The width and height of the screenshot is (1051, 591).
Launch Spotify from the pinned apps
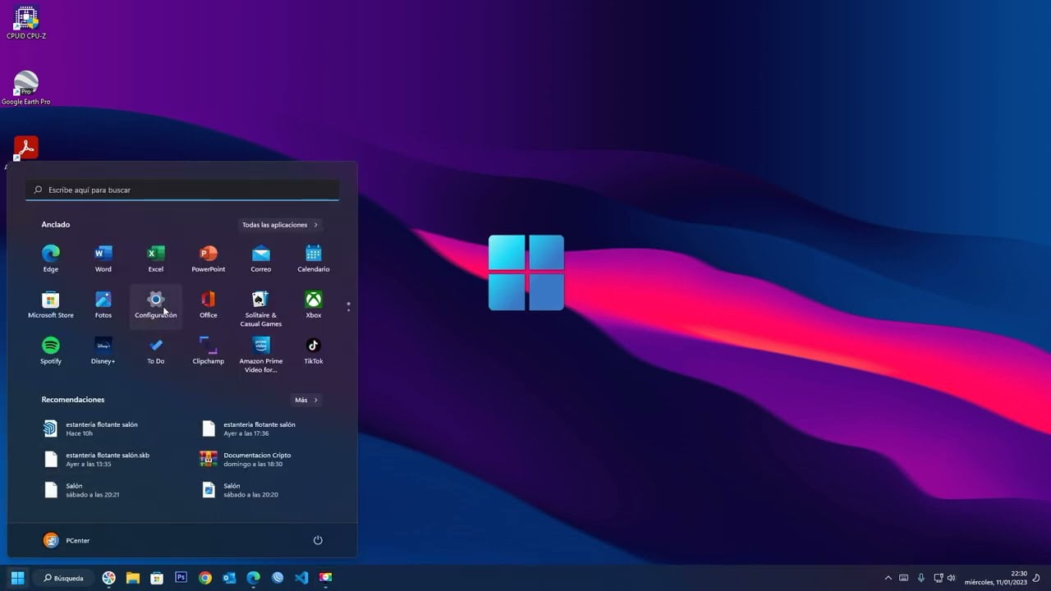click(51, 350)
